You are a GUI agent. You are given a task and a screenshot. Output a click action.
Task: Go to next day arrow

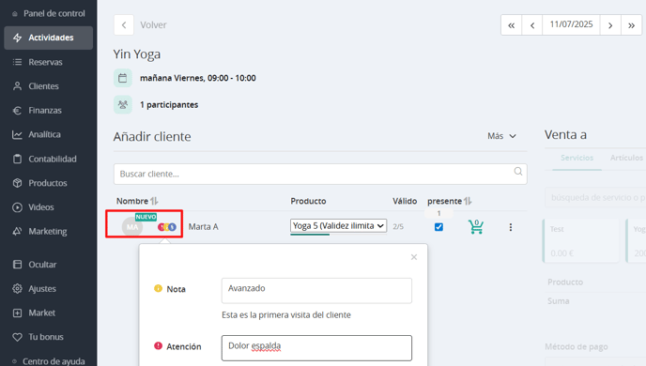(x=610, y=25)
